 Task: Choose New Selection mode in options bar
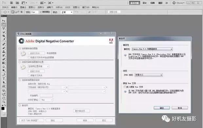click(12, 12)
